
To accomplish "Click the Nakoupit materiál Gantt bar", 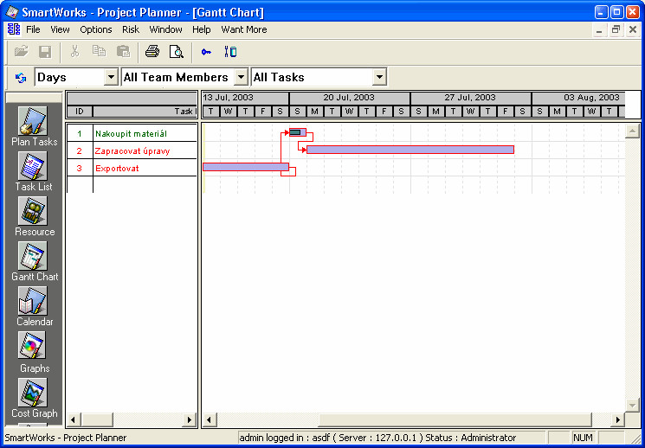I will 298,132.
